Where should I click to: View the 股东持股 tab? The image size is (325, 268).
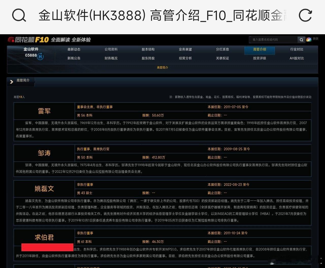point(148,58)
